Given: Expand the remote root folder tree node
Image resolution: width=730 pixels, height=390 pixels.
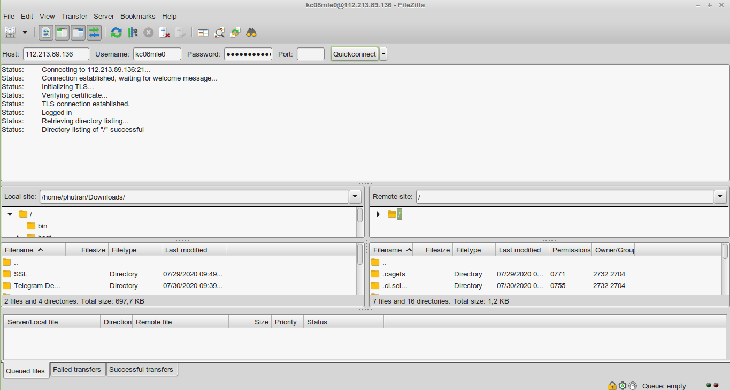Looking at the screenshot, I should [378, 214].
